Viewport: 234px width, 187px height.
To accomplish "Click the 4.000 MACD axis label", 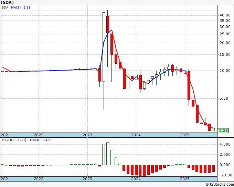I will [x=225, y=144].
